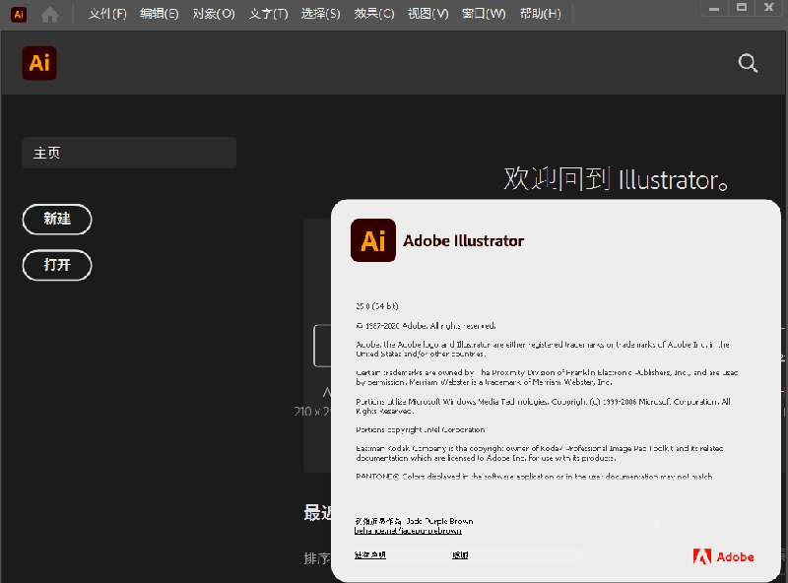The width and height of the screenshot is (788, 583).
Task: Open the 视图(V) menu
Action: (427, 14)
